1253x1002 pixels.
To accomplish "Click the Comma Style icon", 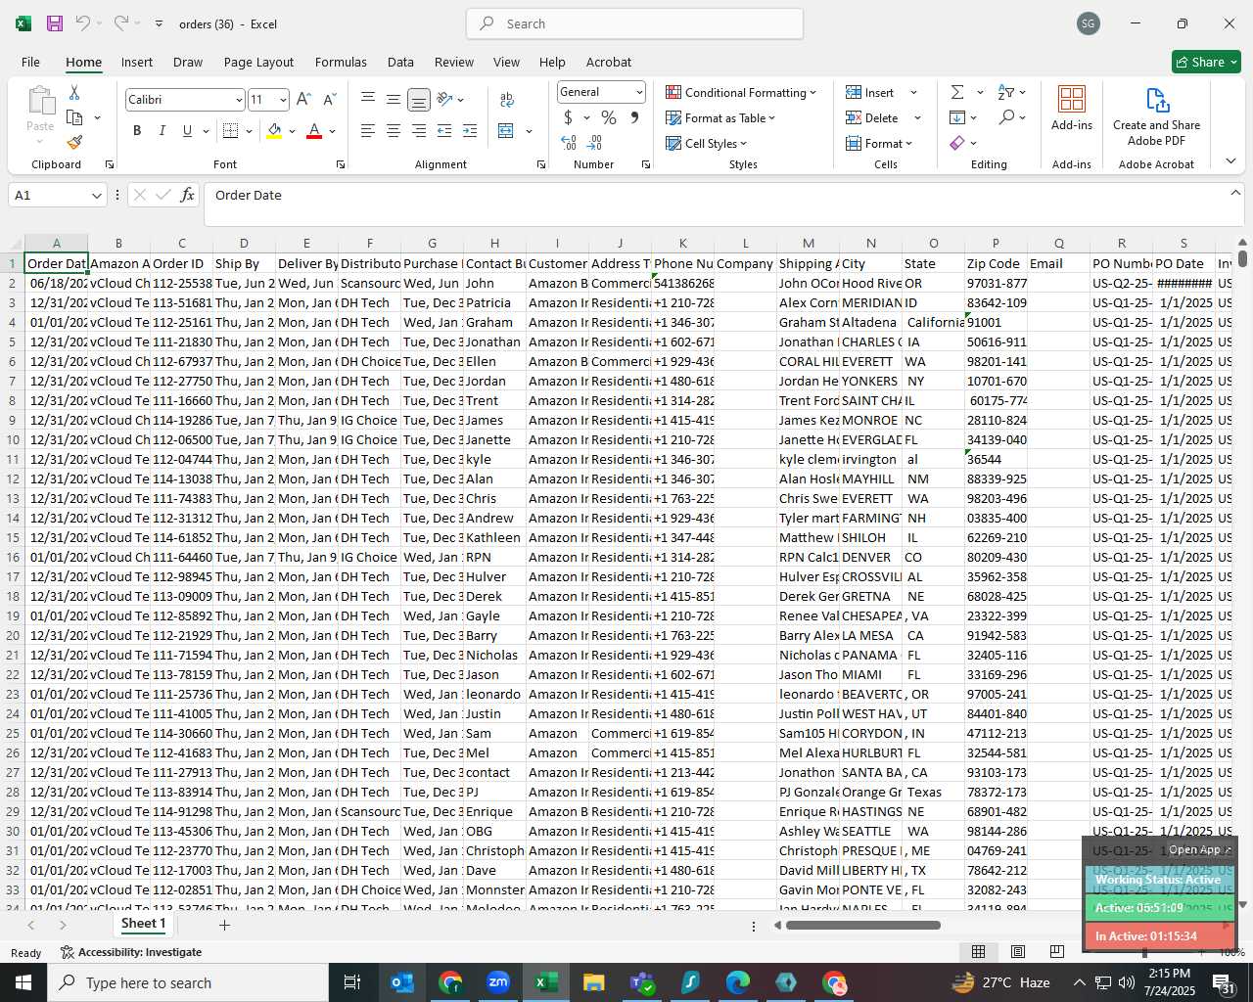I will [634, 117].
